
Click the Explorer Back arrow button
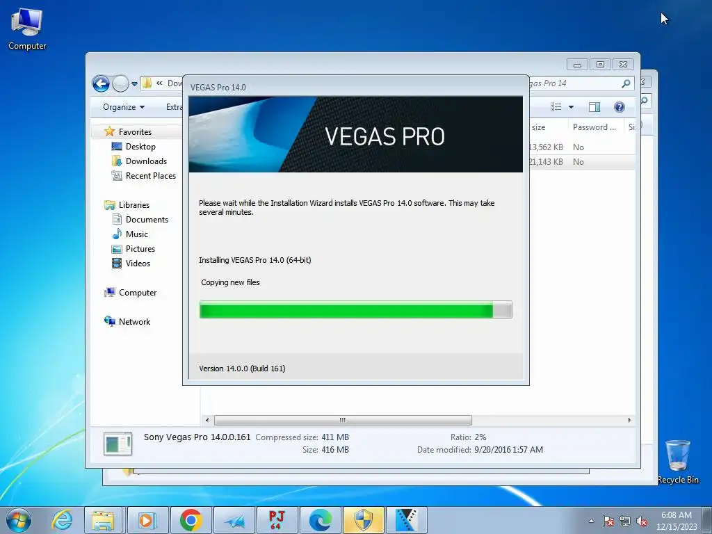point(101,83)
